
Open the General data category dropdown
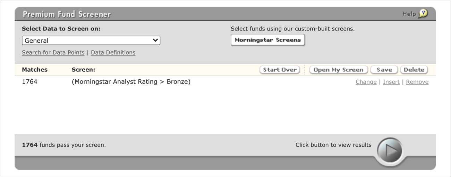pos(91,41)
